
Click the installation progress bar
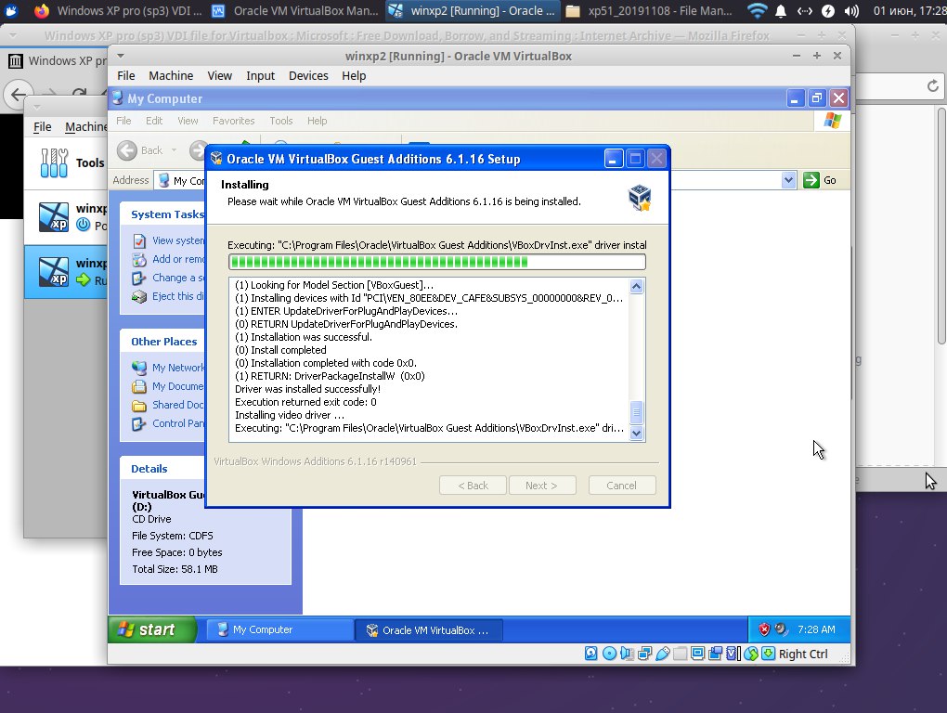point(436,262)
